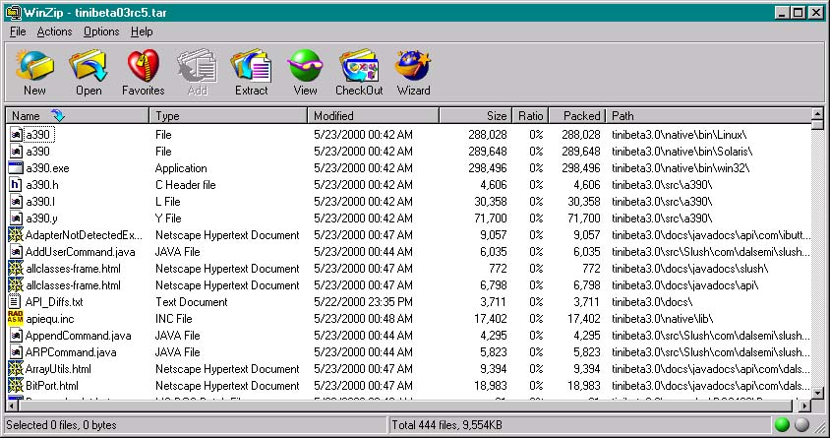
Task: Open the Actions menu
Action: pyautogui.click(x=54, y=31)
